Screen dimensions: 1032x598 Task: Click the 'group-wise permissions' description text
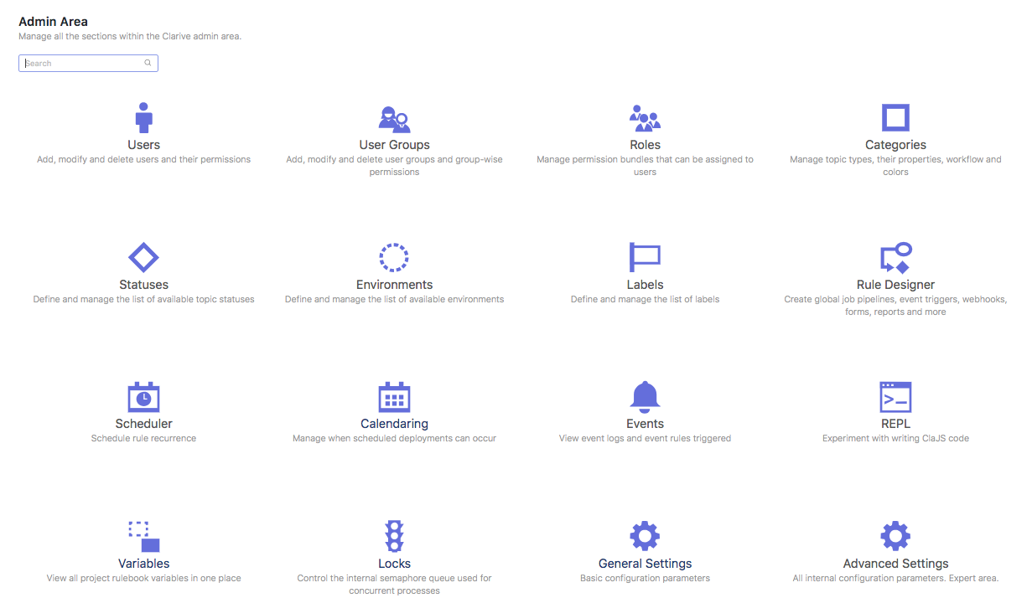coord(394,166)
